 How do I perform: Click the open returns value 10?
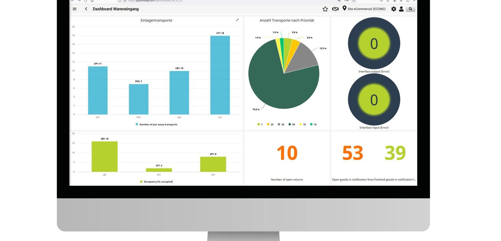click(x=287, y=153)
